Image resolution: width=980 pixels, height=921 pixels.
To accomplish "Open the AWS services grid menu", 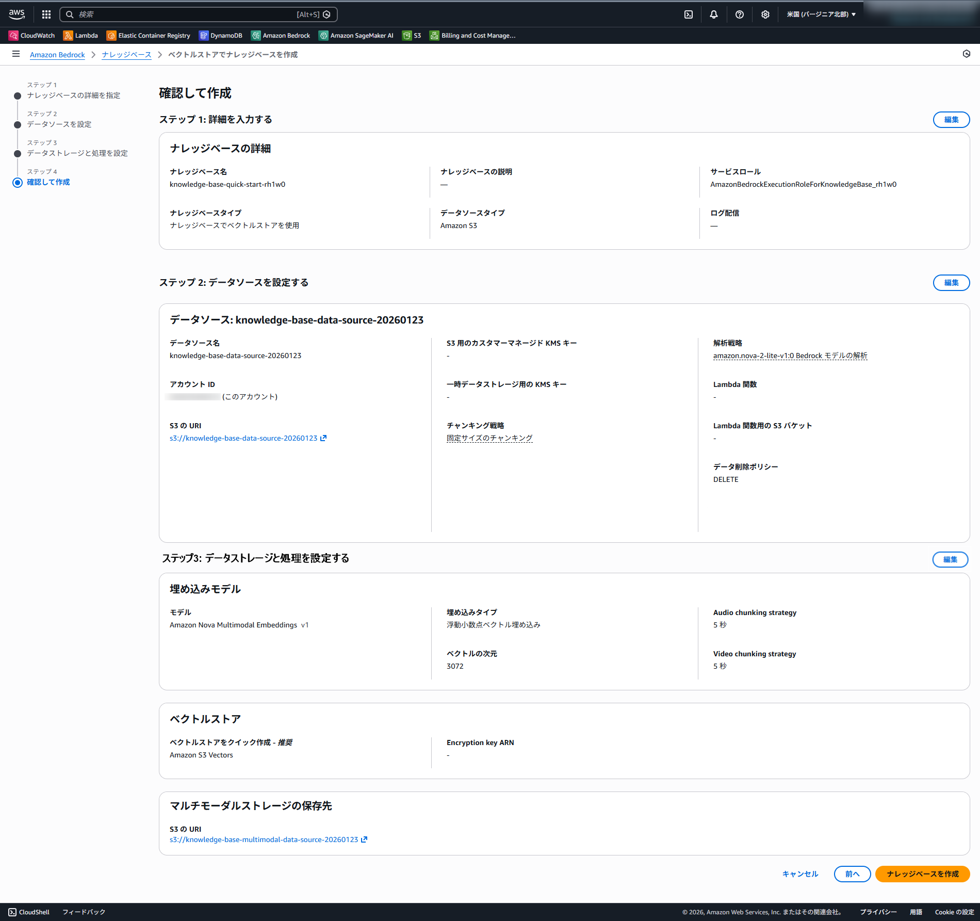I will [46, 14].
